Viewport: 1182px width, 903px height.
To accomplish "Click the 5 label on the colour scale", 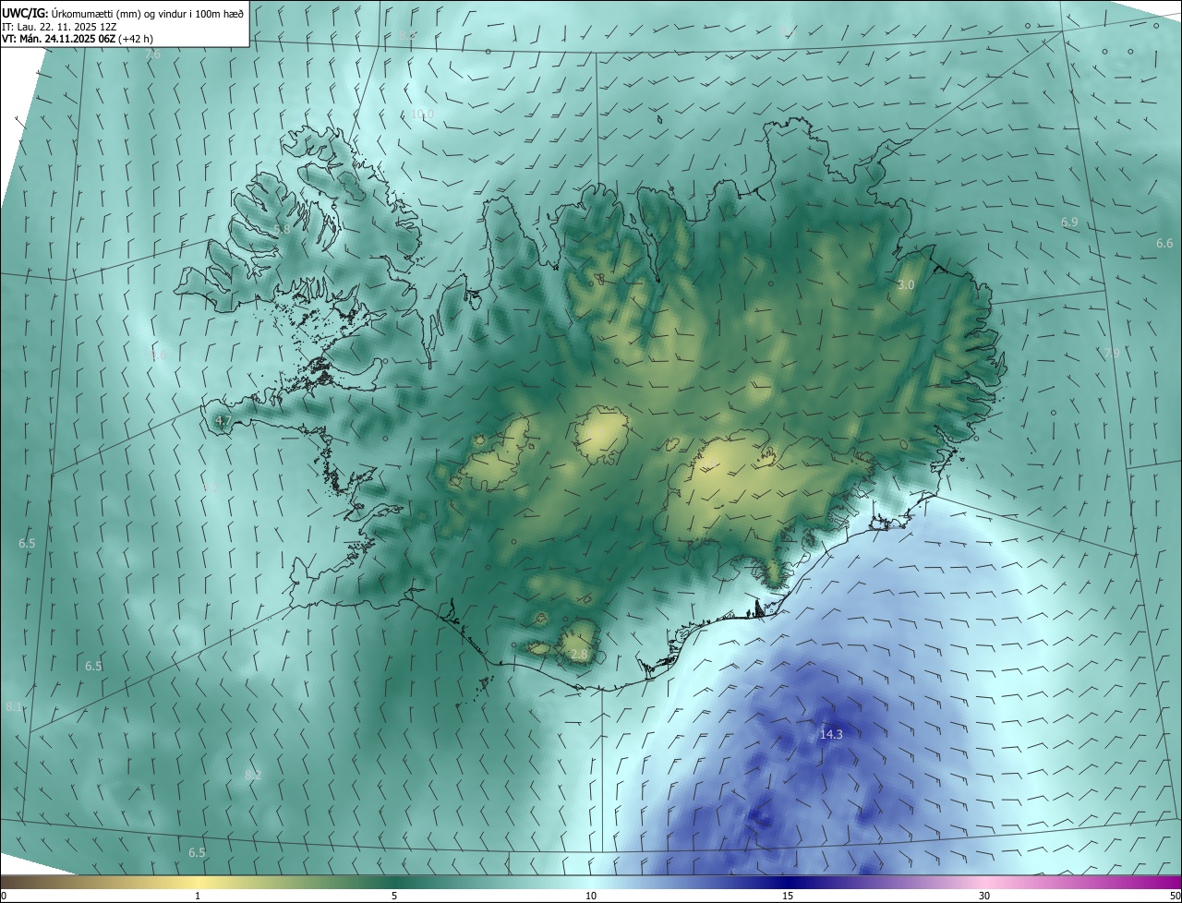I will tap(394, 896).
